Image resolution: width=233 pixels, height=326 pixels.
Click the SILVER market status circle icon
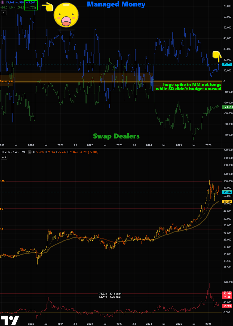pyautogui.click(x=30, y=152)
